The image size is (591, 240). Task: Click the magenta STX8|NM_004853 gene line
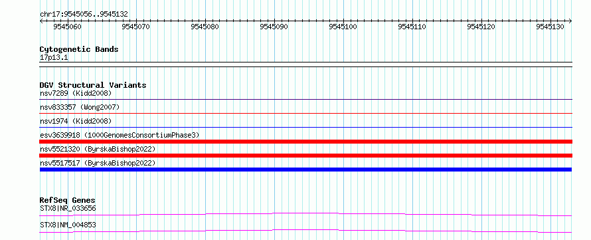point(305,231)
